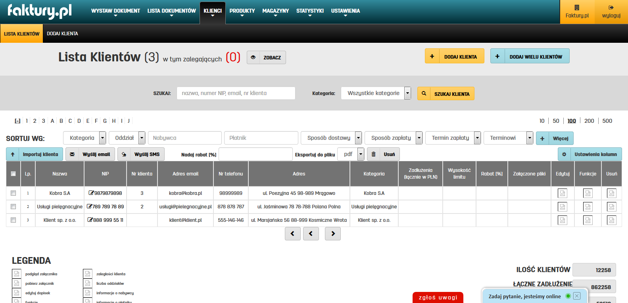The image size is (628, 303).
Task: Check the Usługi pielęgnacyjne row checkbox
Action: coord(13,207)
